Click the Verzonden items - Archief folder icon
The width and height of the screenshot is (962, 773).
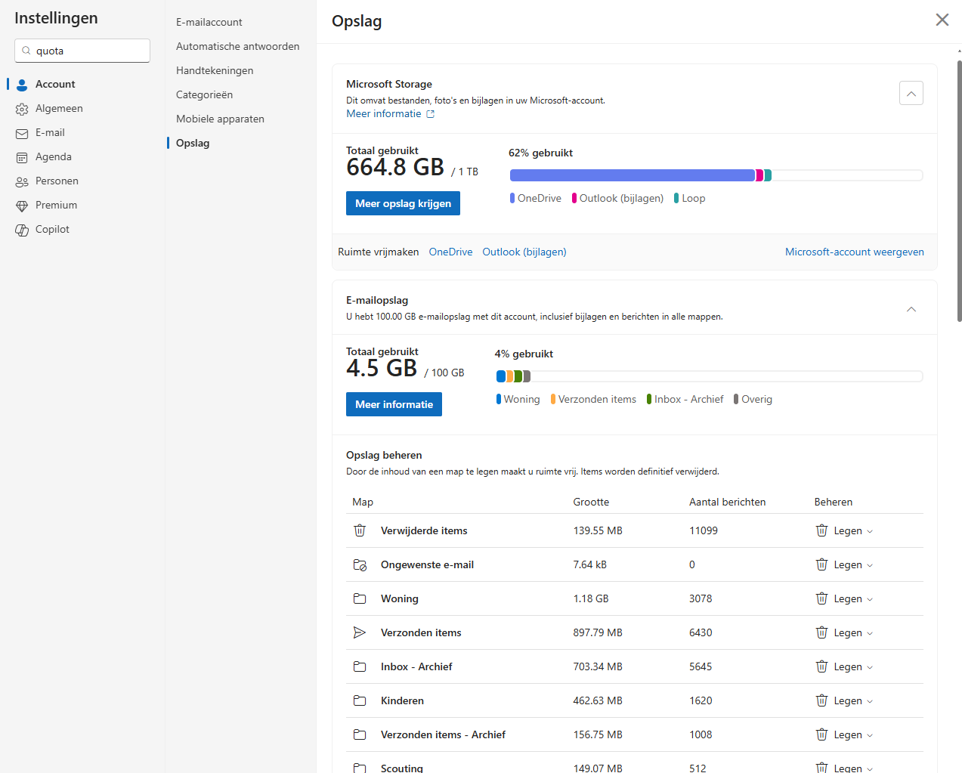pyautogui.click(x=360, y=734)
